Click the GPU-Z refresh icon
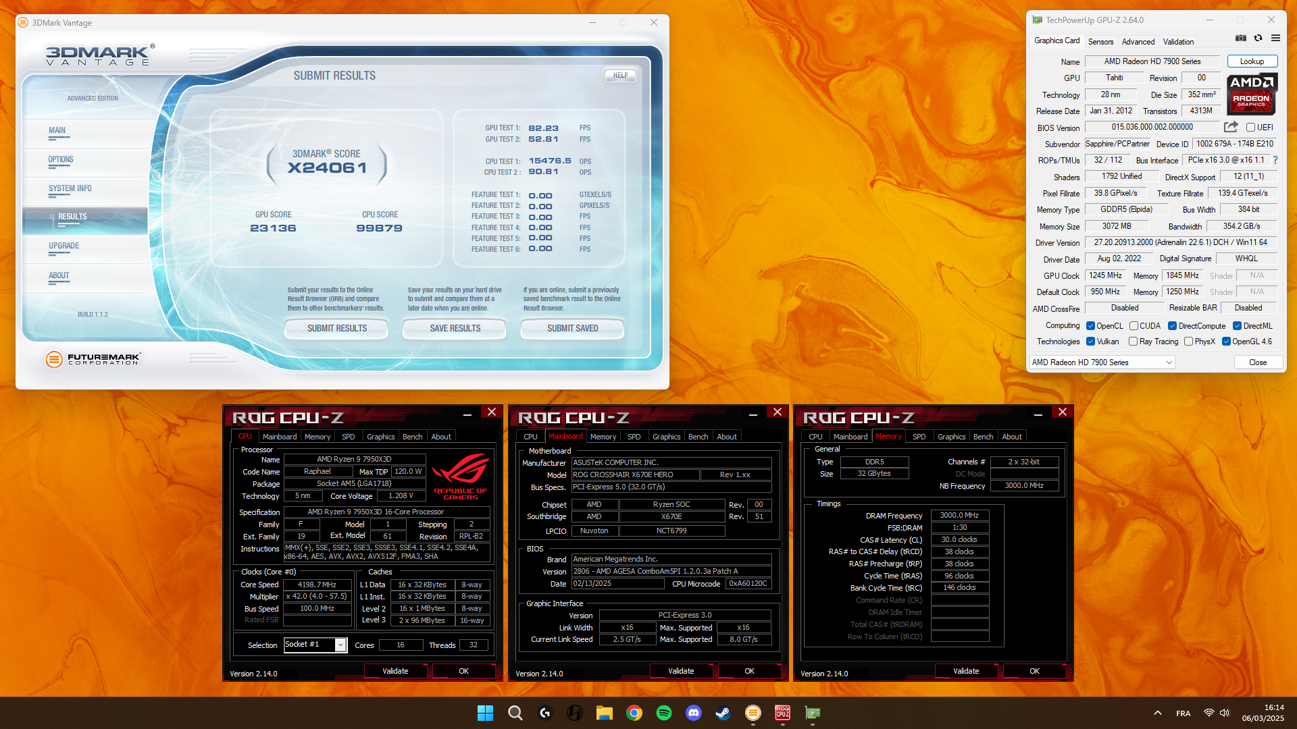Screen dimensions: 1297x729 [x=1258, y=38]
